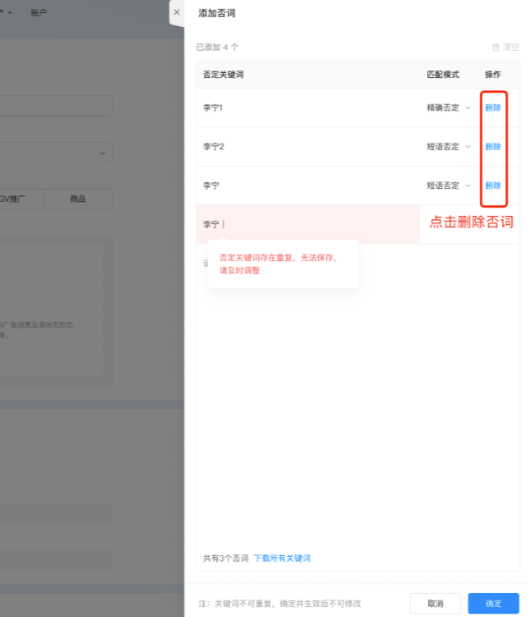Click the 否定关键词 column header
The width and height of the screenshot is (528, 617).
[x=223, y=74]
